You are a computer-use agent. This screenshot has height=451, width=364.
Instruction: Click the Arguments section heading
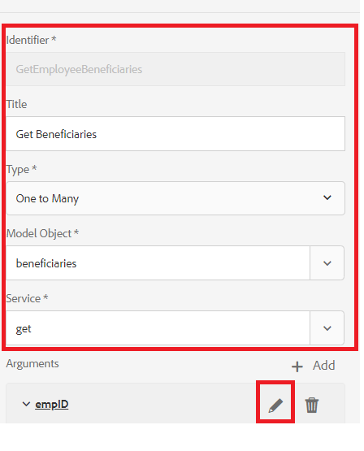tap(32, 363)
